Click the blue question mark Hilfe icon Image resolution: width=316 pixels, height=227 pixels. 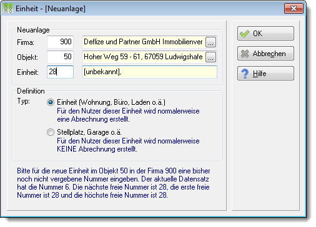point(245,74)
